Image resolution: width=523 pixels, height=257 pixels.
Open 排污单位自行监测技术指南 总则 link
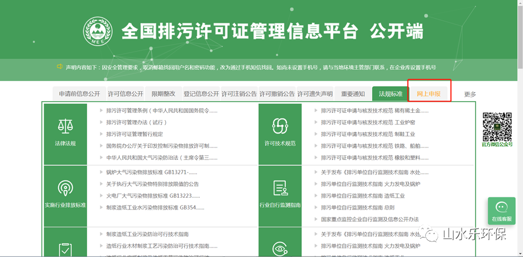tap(358, 207)
